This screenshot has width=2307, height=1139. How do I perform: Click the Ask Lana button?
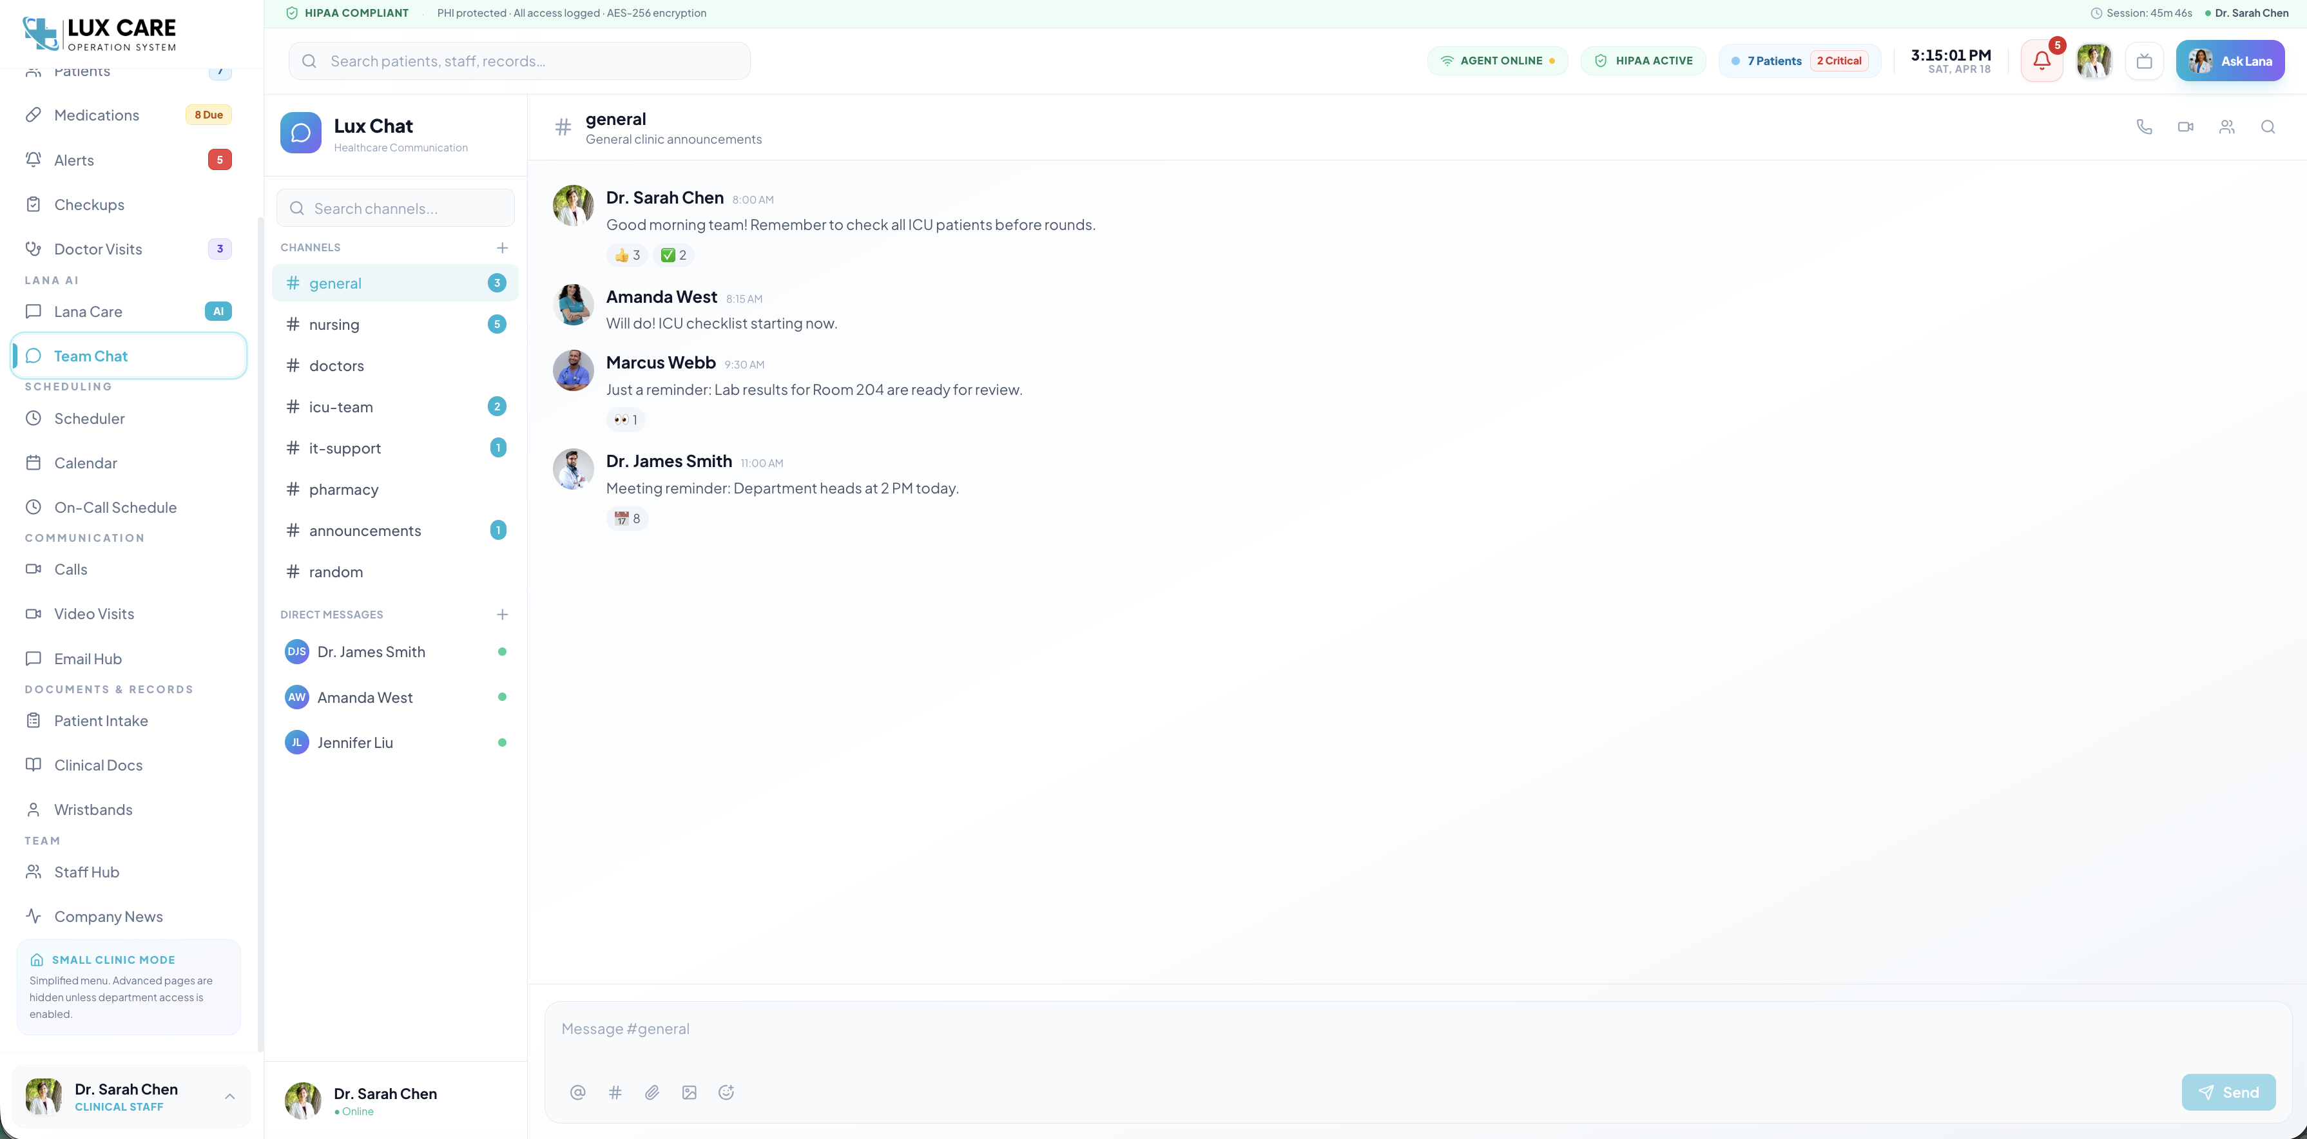point(2230,61)
